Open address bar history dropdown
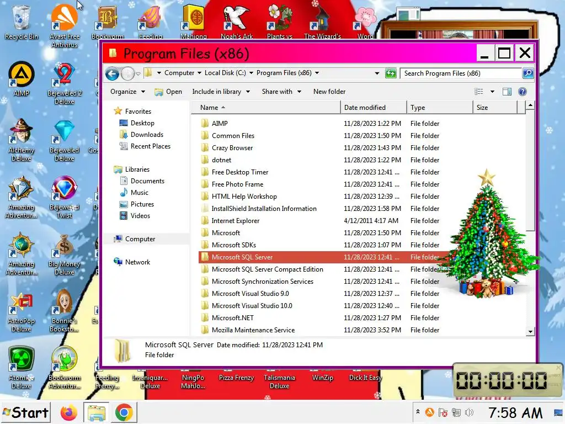Screen dimensions: 565x424 click(377, 73)
